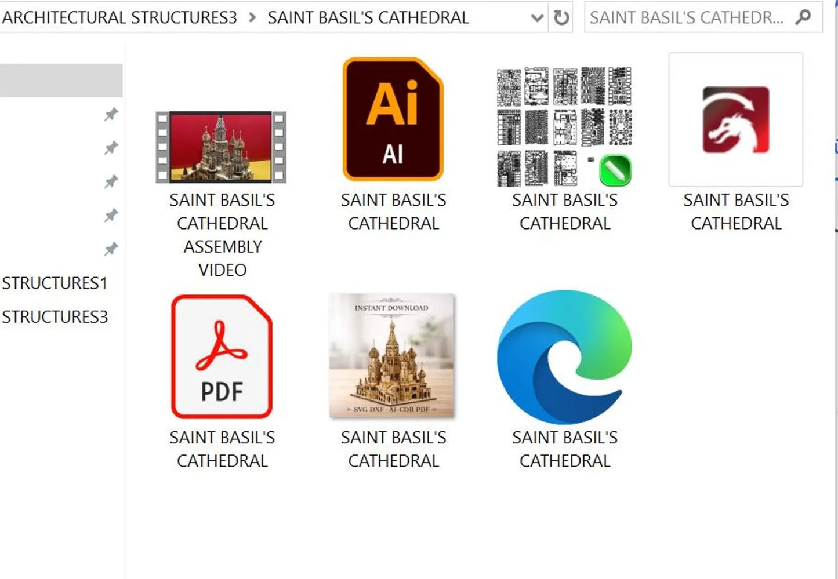Click the file name under the dragon logo icon

pyautogui.click(x=736, y=212)
